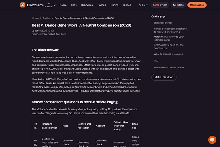This screenshot has width=220, height=147.
Task: Click the Tool column header
Action: [x=36, y=126]
